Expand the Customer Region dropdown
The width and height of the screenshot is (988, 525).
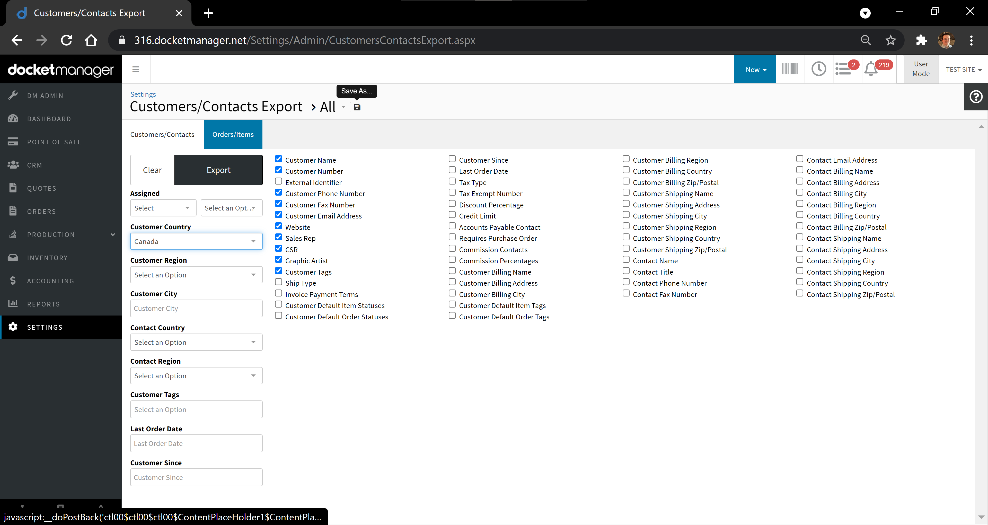196,275
